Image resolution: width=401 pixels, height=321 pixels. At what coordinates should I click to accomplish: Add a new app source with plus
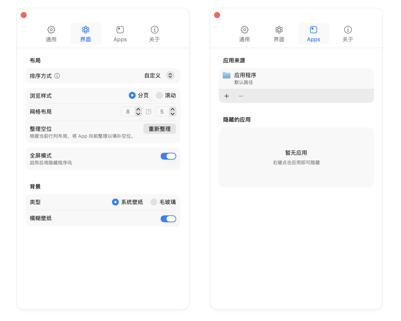pos(226,96)
